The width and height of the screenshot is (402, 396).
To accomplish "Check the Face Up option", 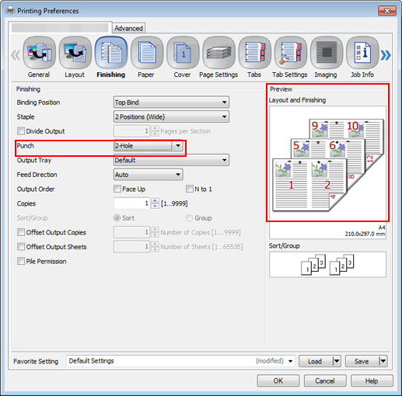I will [x=117, y=189].
